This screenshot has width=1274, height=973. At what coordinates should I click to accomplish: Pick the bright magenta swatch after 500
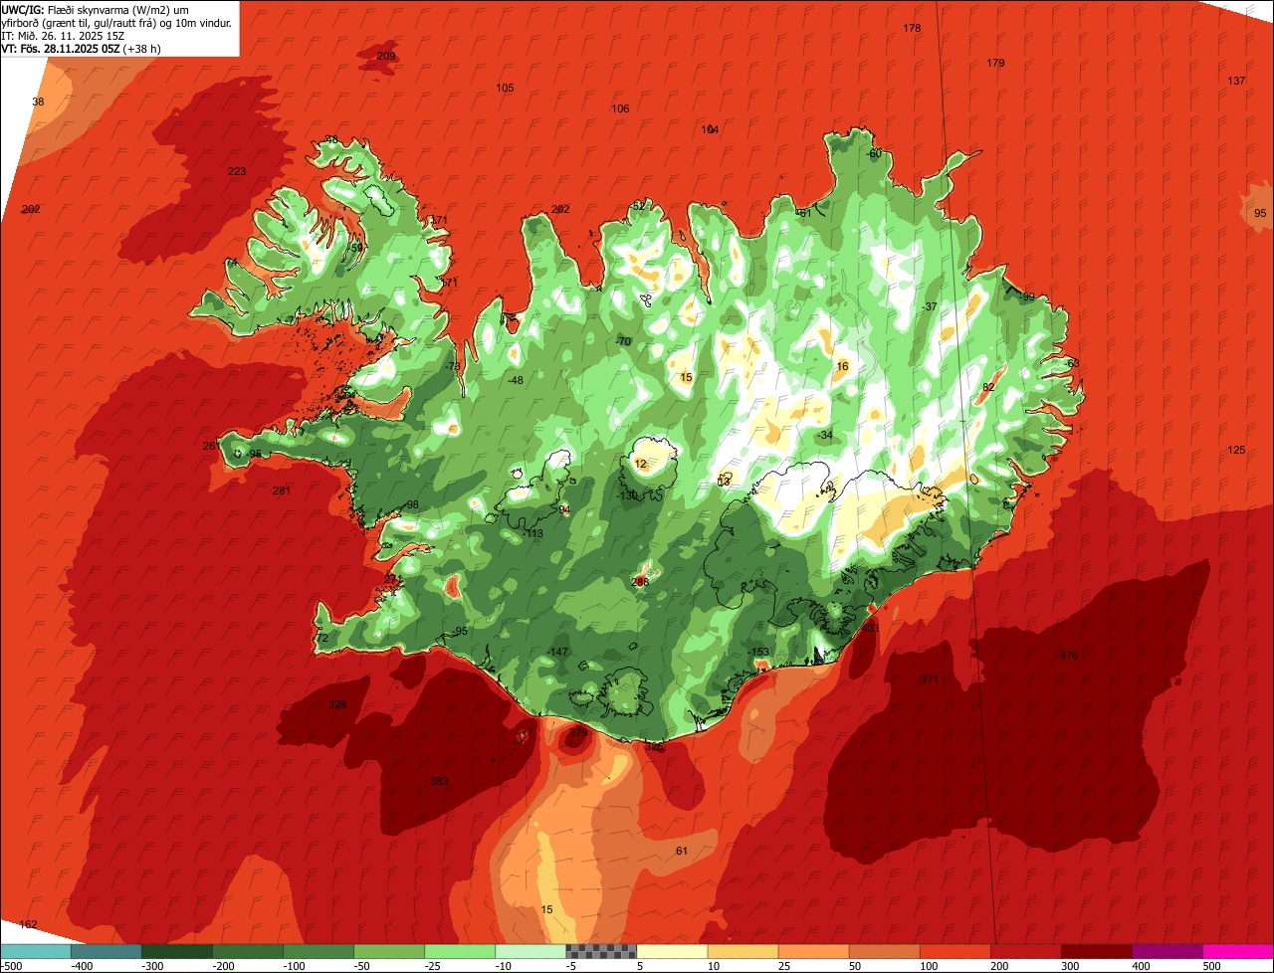coord(1238,951)
